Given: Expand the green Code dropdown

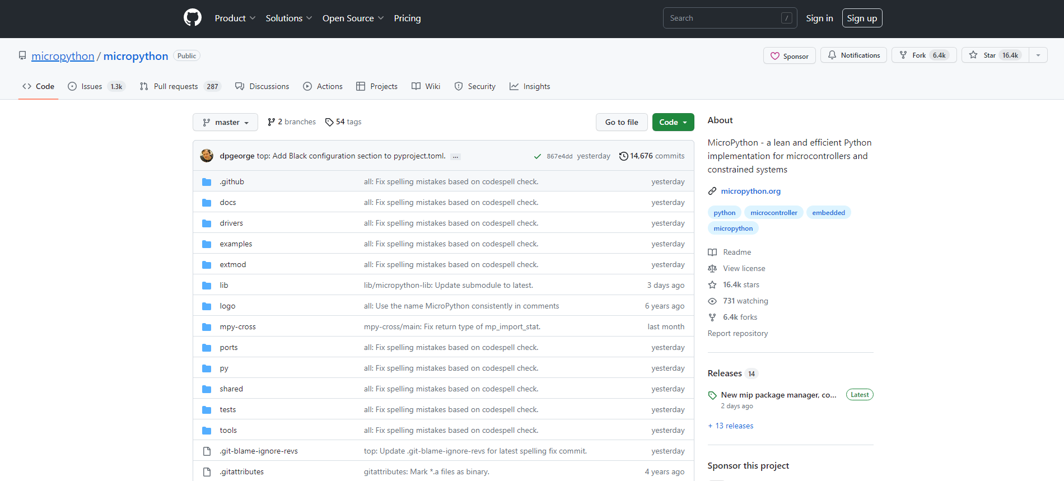Looking at the screenshot, I should pos(673,122).
